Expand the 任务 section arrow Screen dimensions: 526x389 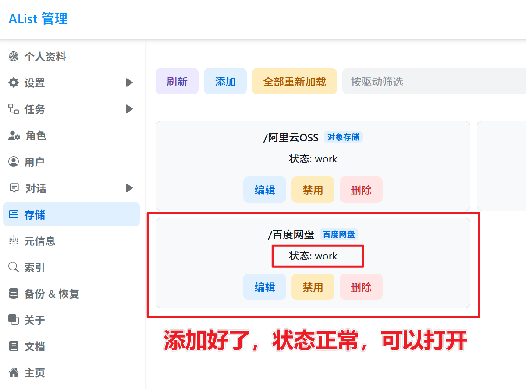[x=129, y=109]
